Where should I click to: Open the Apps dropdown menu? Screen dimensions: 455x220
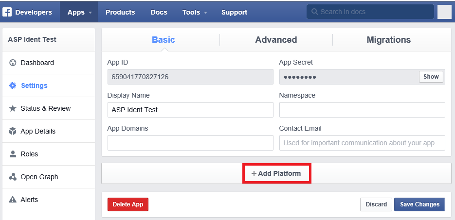point(79,12)
